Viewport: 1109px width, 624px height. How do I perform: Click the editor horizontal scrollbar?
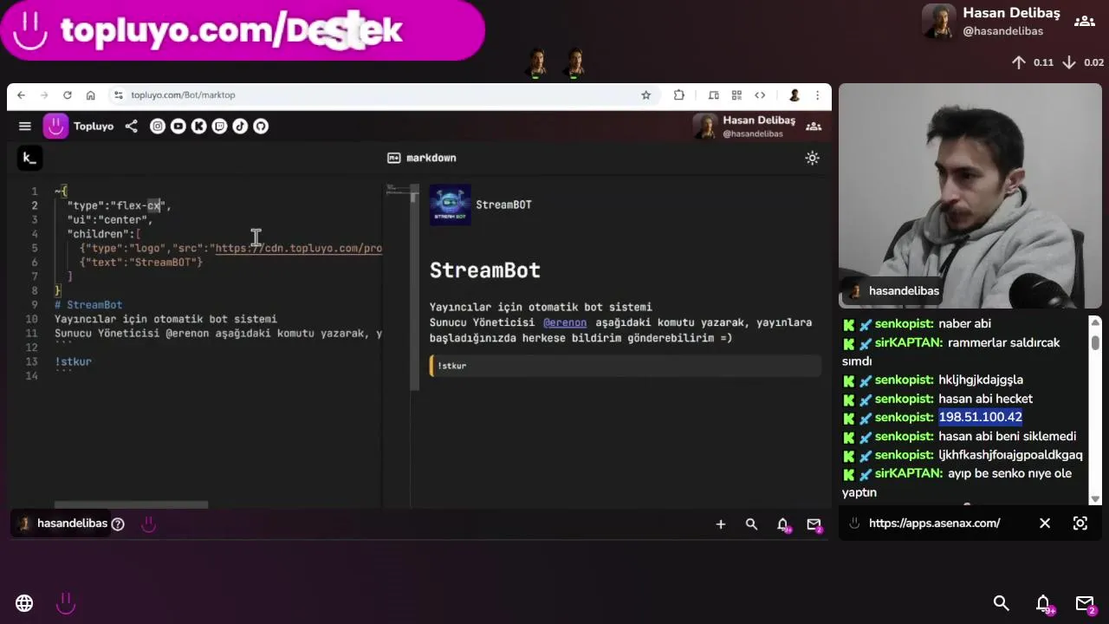click(132, 504)
